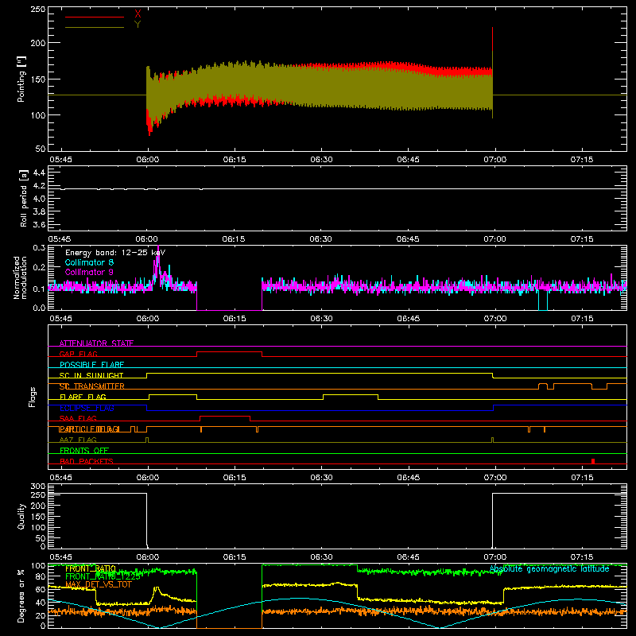Image resolution: width=636 pixels, height=636 pixels.
Task: Click the SAA_FLAG label
Action: (78, 418)
